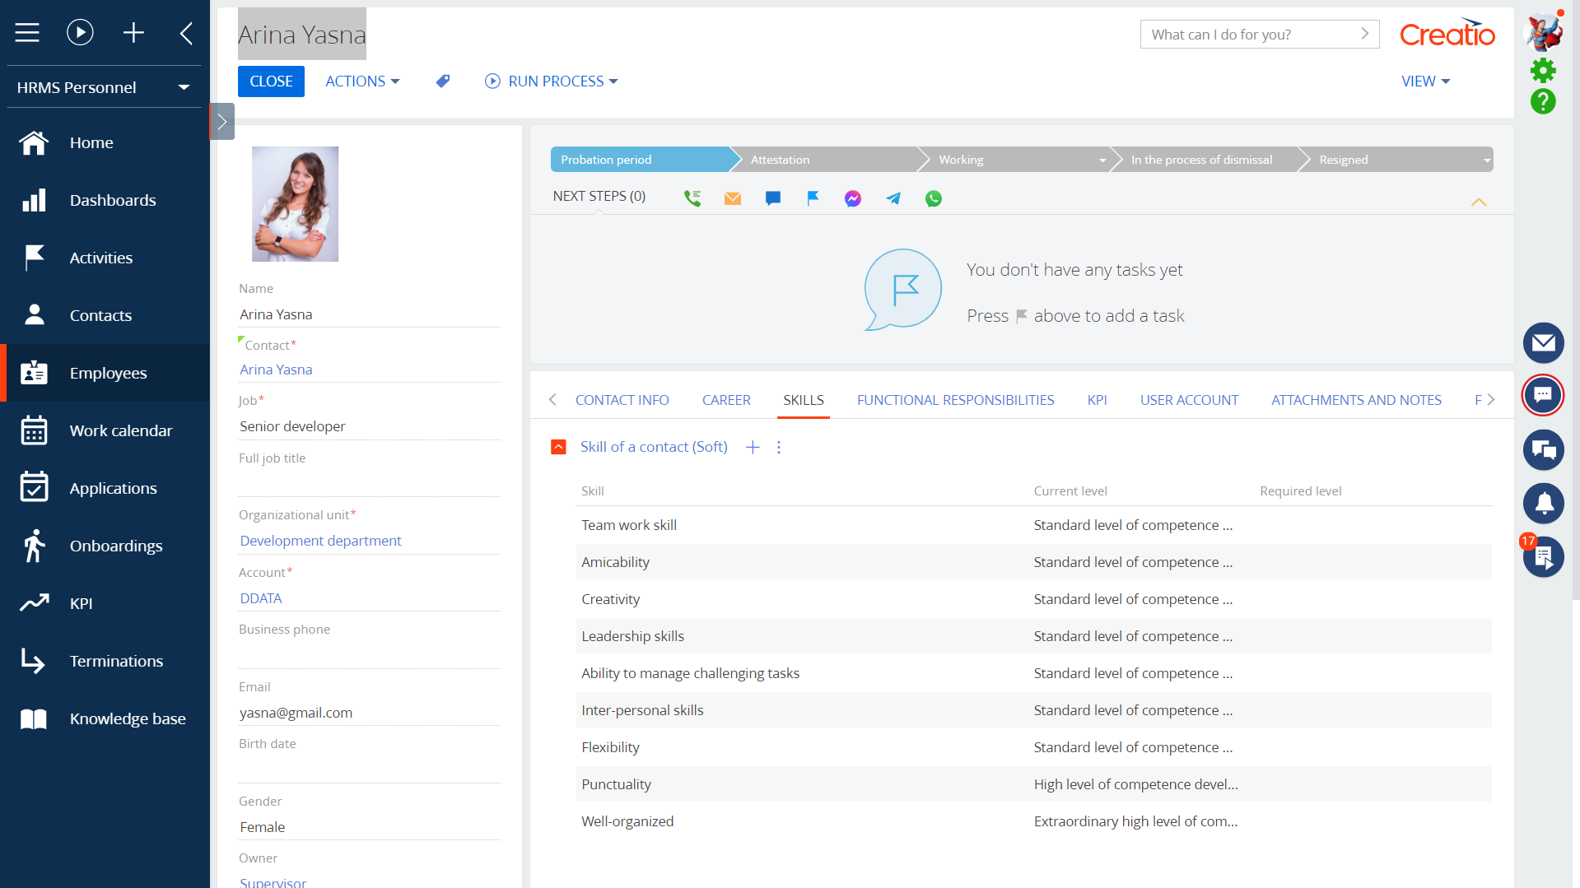
Task: Open the tag icon in the record toolbar
Action: [443, 81]
